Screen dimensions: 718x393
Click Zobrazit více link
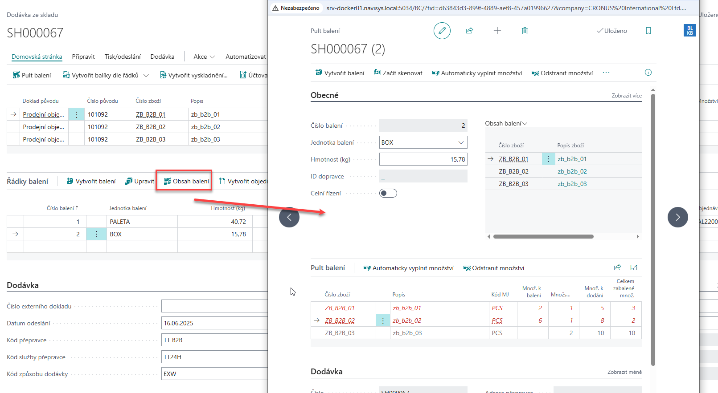click(x=626, y=96)
